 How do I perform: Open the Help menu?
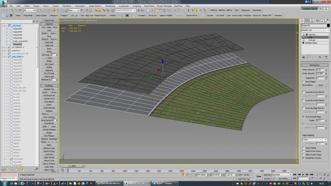pos(188,6)
